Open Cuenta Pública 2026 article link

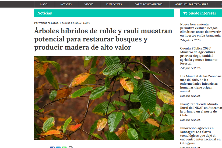199,56
